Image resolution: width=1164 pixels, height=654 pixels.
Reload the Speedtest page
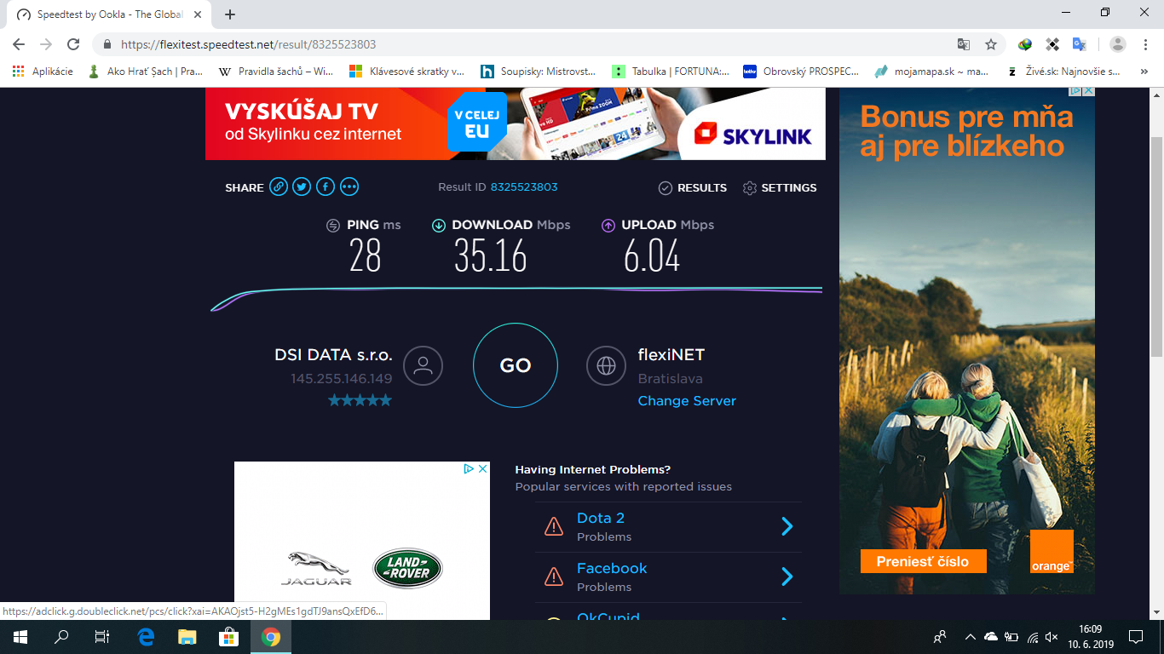tap(73, 44)
